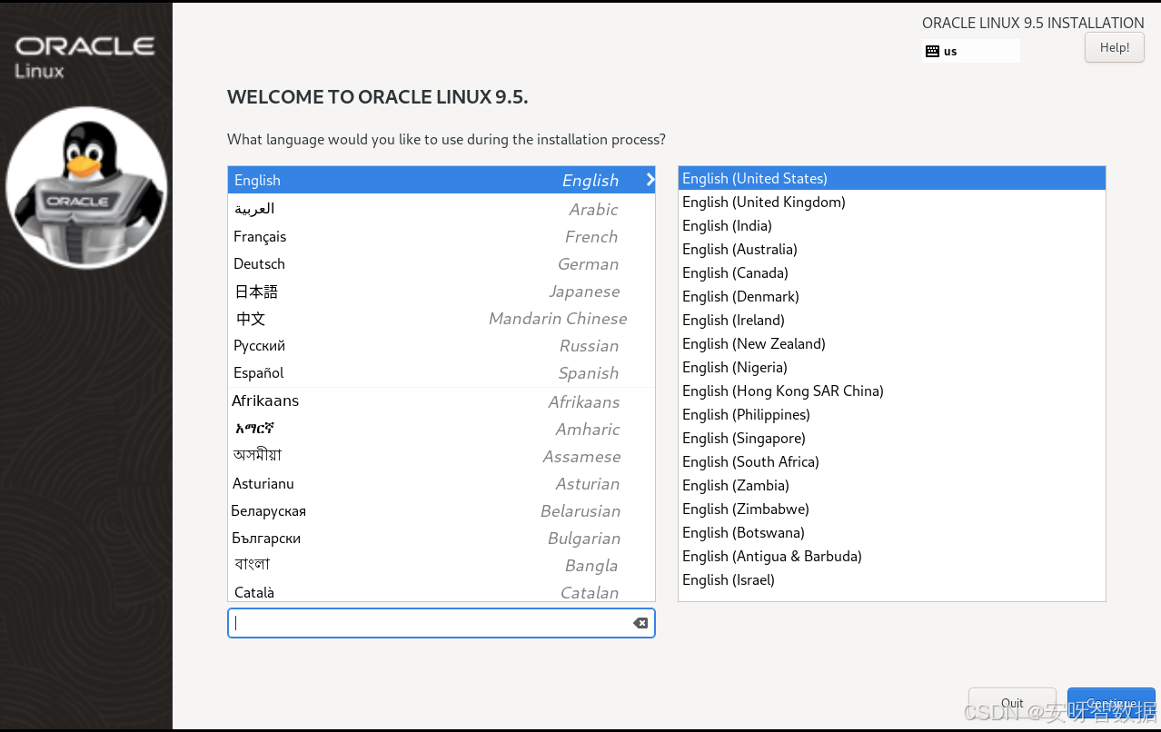Click the Quit button
This screenshot has width=1161, height=732.
pos(1012,703)
